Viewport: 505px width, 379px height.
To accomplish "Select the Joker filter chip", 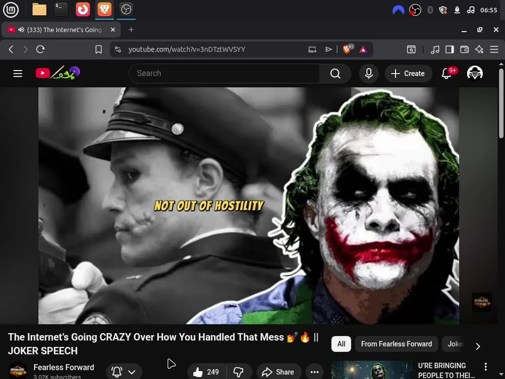I will click(454, 344).
